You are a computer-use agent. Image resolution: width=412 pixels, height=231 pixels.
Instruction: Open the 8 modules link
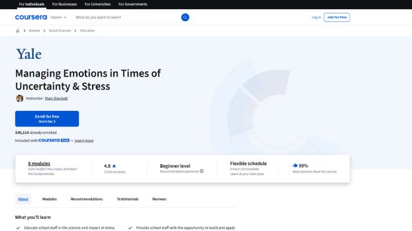pos(39,164)
